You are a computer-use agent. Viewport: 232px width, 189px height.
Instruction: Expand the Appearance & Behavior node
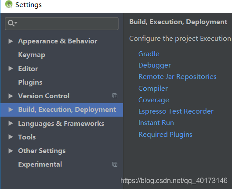pos(11,41)
